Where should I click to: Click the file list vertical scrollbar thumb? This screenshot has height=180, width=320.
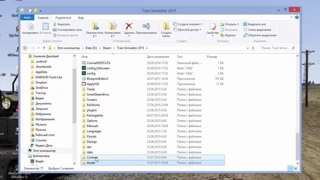(297, 146)
